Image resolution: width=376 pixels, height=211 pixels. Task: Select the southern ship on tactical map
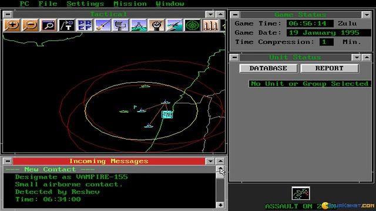click(149, 126)
